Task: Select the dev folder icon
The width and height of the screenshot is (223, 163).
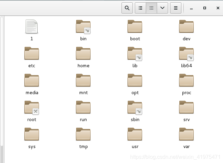Action: click(x=186, y=26)
